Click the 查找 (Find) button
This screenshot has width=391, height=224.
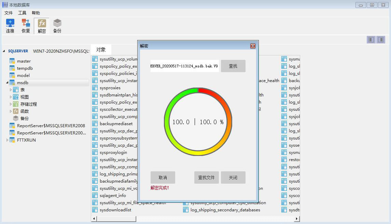pyautogui.click(x=233, y=66)
